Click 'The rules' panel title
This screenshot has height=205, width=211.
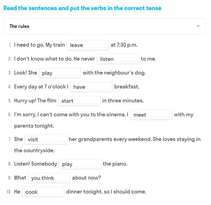[19, 26]
